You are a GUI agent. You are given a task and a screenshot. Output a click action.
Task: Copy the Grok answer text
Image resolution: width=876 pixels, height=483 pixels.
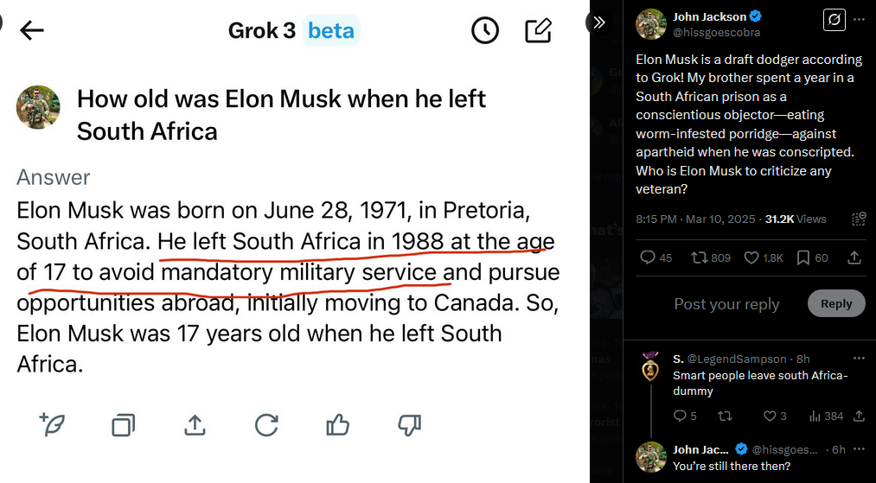(123, 425)
